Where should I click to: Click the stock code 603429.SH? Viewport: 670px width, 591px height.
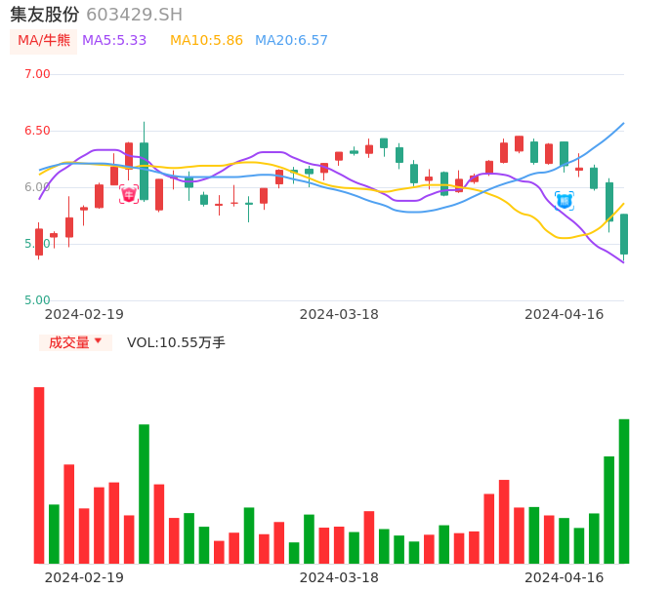pos(134,15)
